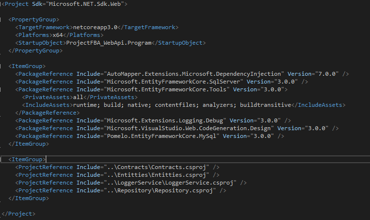
Task: Click the Sdk attribute name in Project tag
Action: (37, 4)
